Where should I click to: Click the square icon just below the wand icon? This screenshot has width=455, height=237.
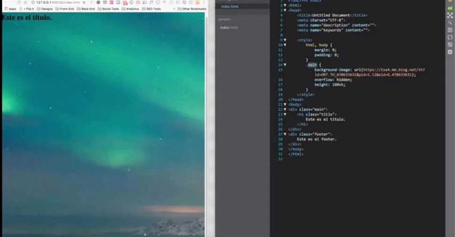(x=450, y=30)
